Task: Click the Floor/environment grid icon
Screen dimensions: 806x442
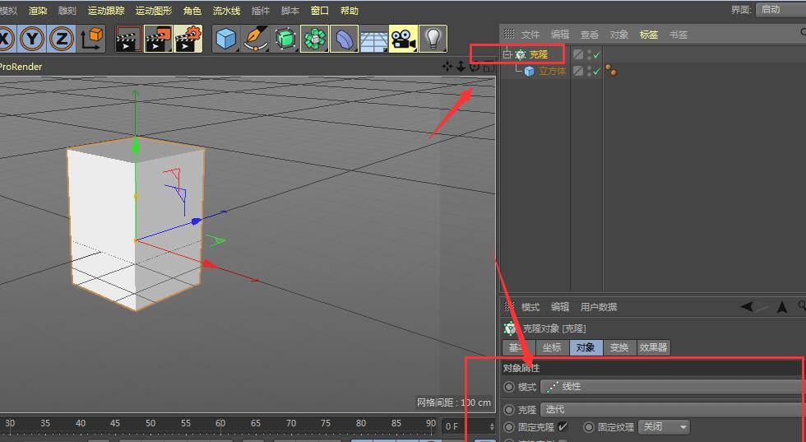Action: (373, 39)
